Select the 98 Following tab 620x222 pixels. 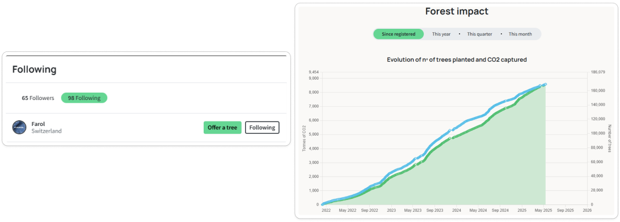[84, 98]
